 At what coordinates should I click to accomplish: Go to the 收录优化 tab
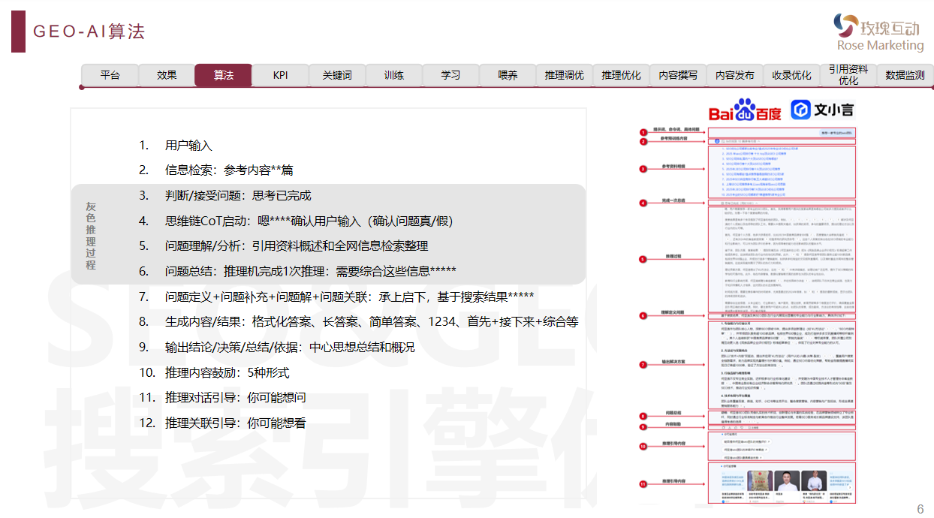coord(791,75)
